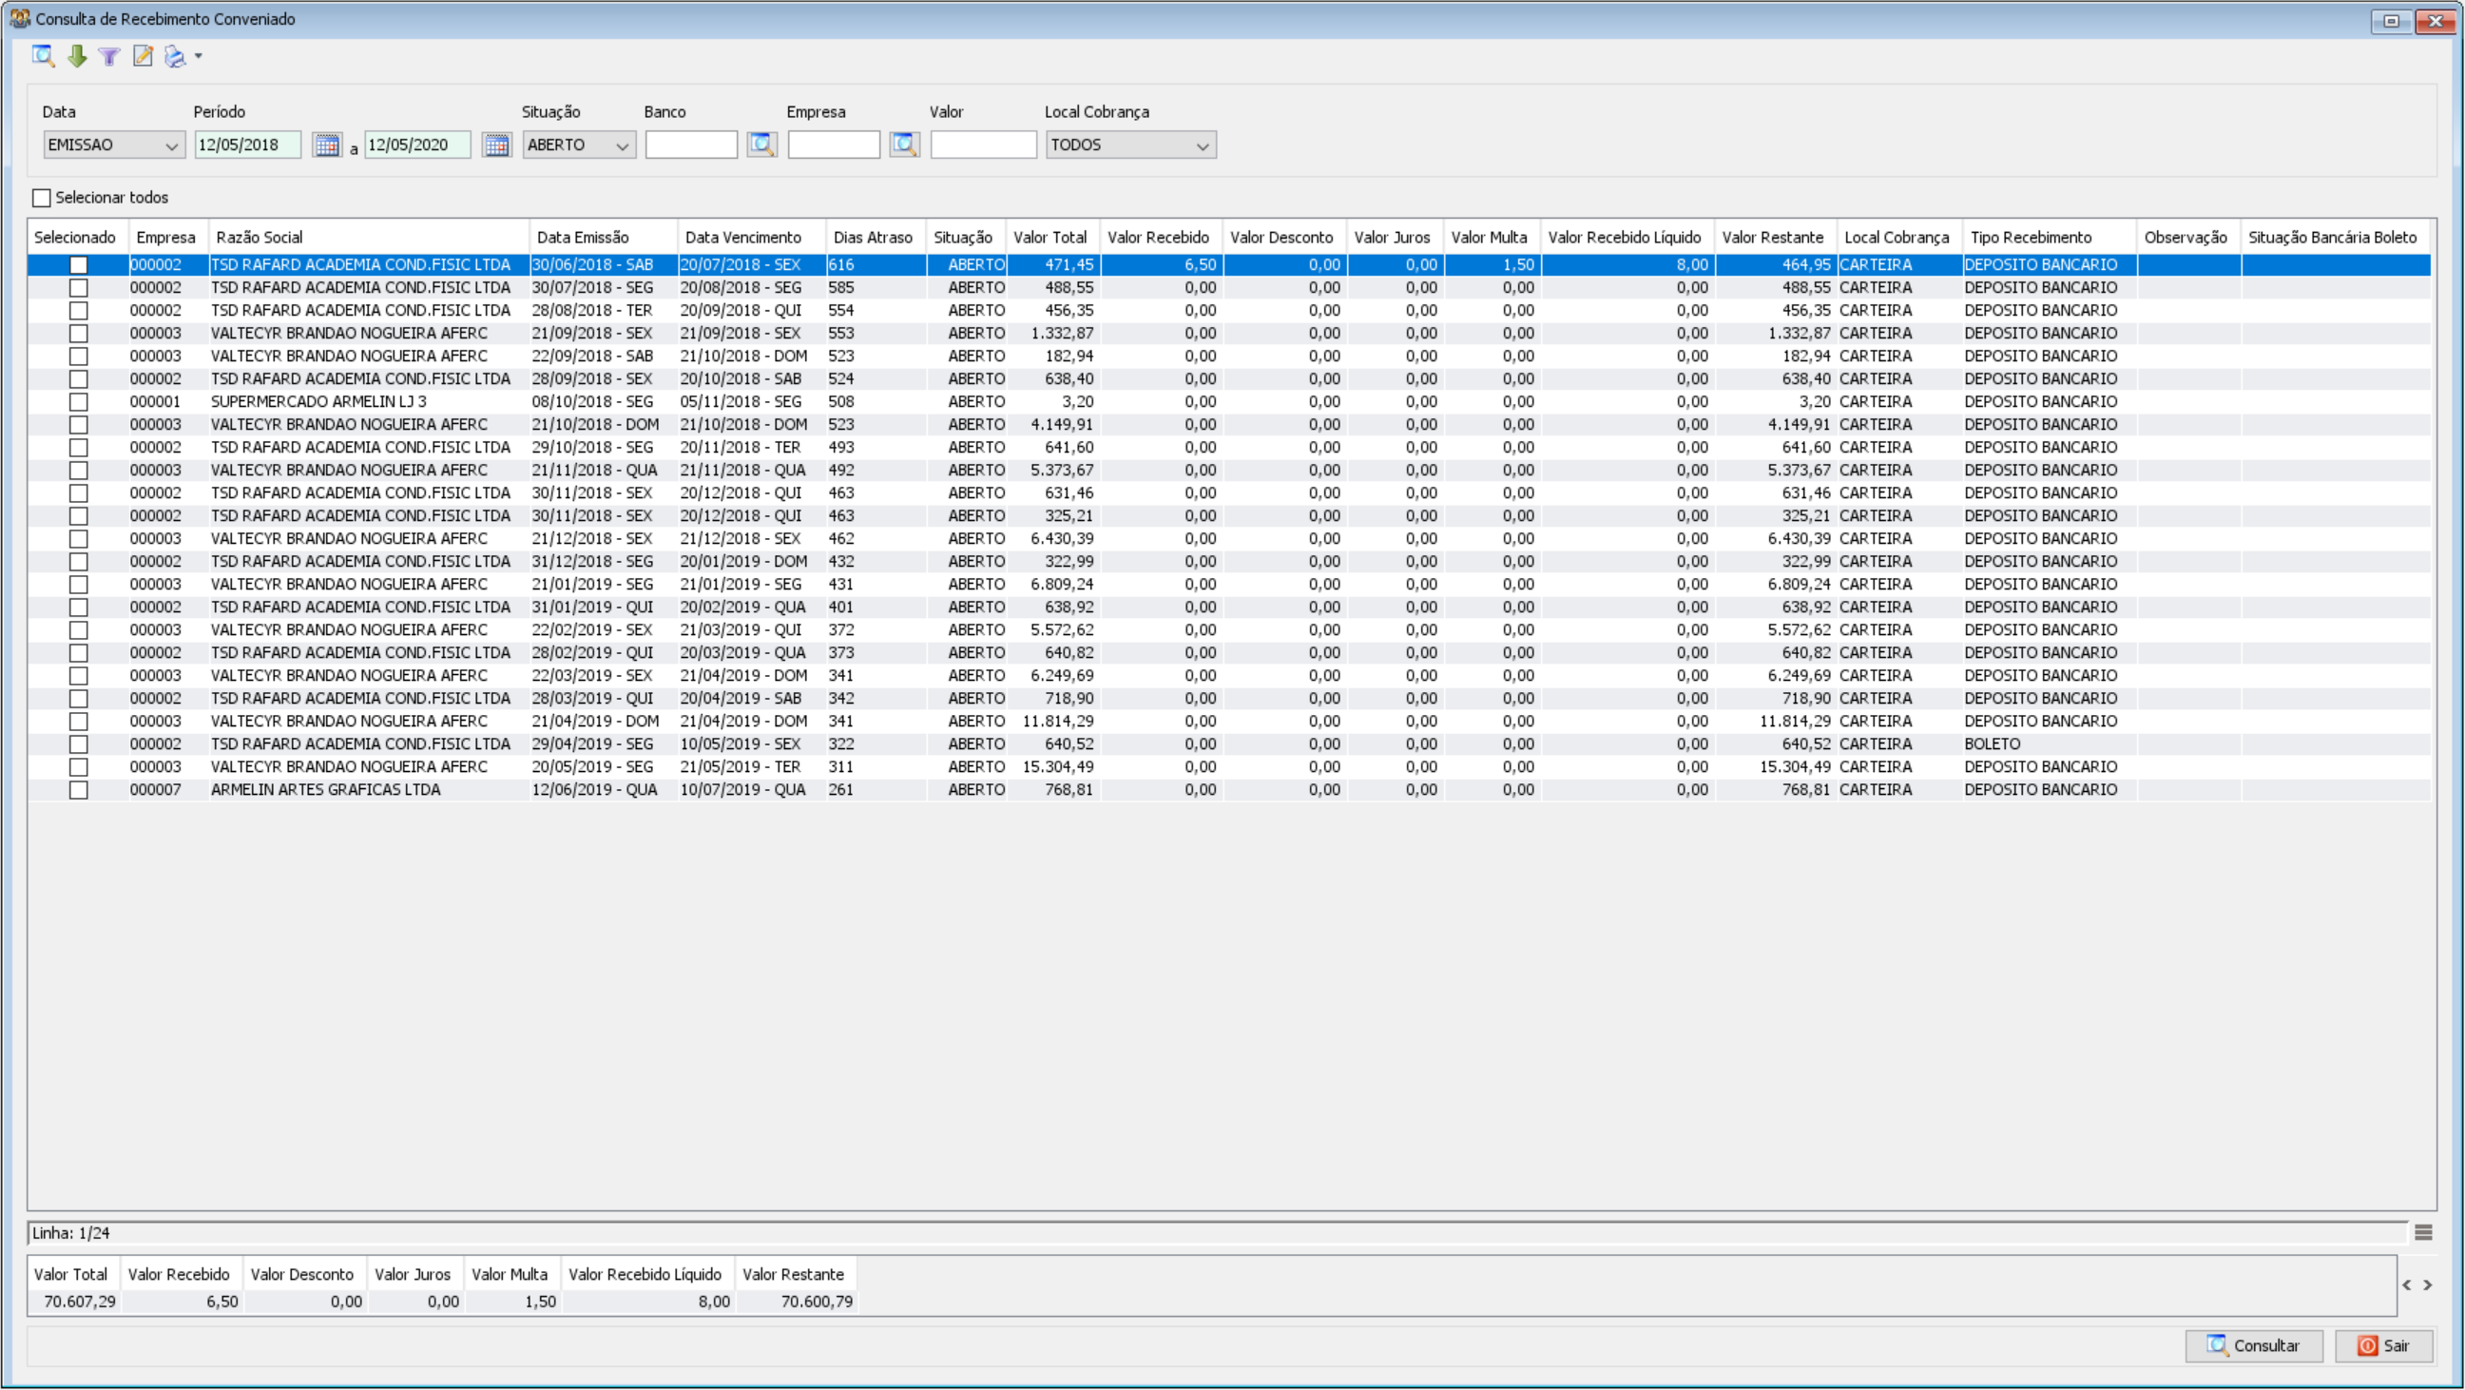Click the notepad edit icon in toolbar
The width and height of the screenshot is (2465, 1390).
tap(143, 56)
